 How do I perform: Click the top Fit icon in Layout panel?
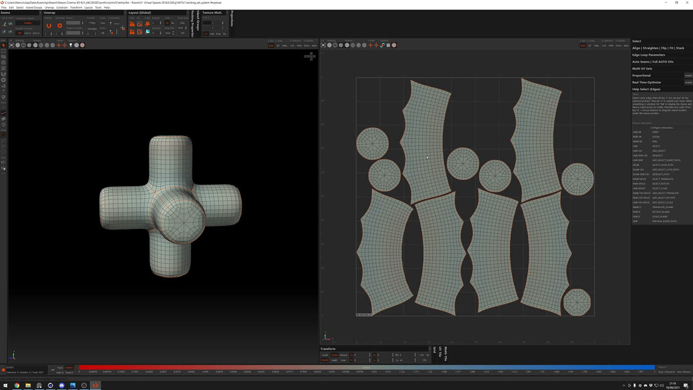(140, 23)
